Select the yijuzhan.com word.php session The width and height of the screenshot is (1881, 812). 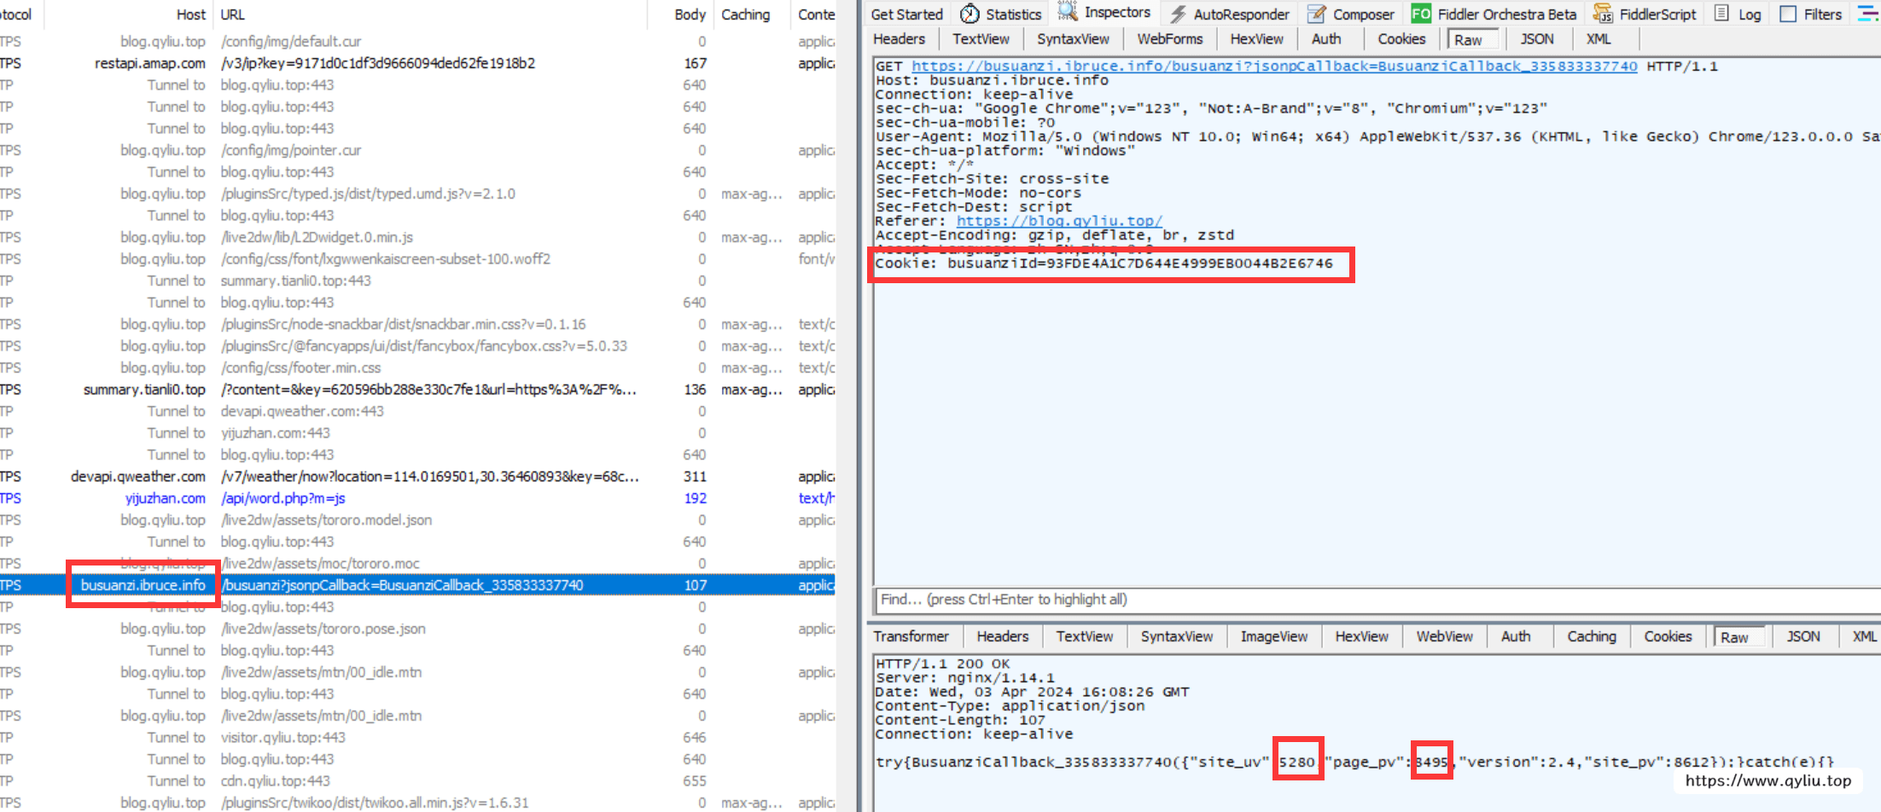[282, 498]
